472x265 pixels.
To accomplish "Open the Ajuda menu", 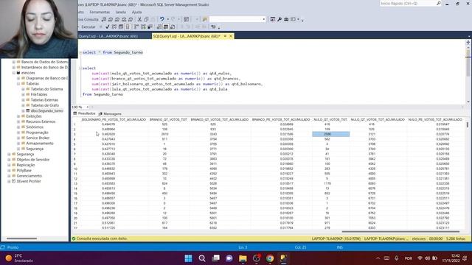I will [136, 12].
